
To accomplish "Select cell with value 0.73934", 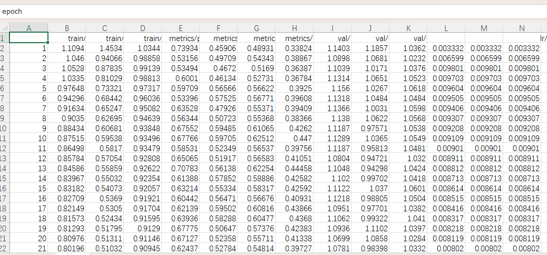I will click(180, 48).
